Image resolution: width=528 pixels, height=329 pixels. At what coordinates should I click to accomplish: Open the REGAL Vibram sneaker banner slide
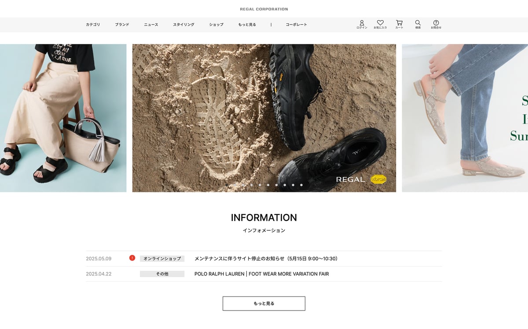pos(264,118)
